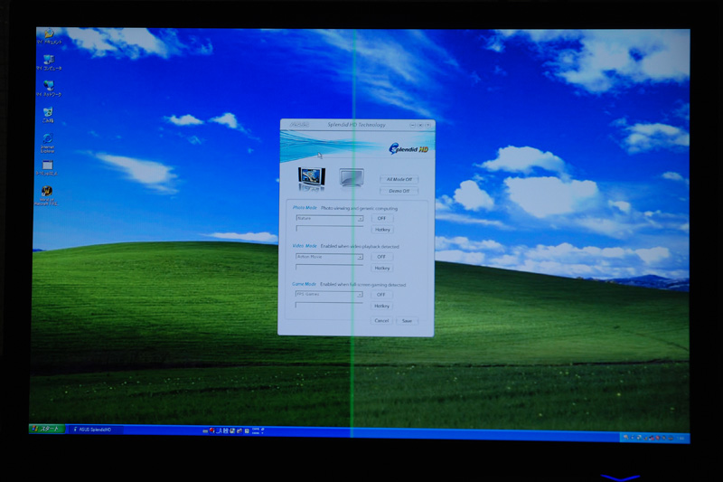Toggle the Game Mode OFF button
The image size is (723, 482).
tap(381, 294)
